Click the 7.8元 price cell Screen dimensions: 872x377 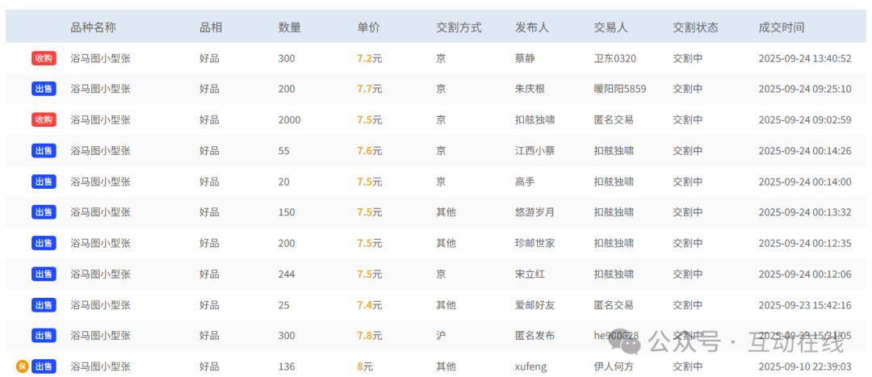point(370,336)
